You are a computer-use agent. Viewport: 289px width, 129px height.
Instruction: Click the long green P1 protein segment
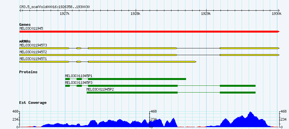(x=137, y=79)
